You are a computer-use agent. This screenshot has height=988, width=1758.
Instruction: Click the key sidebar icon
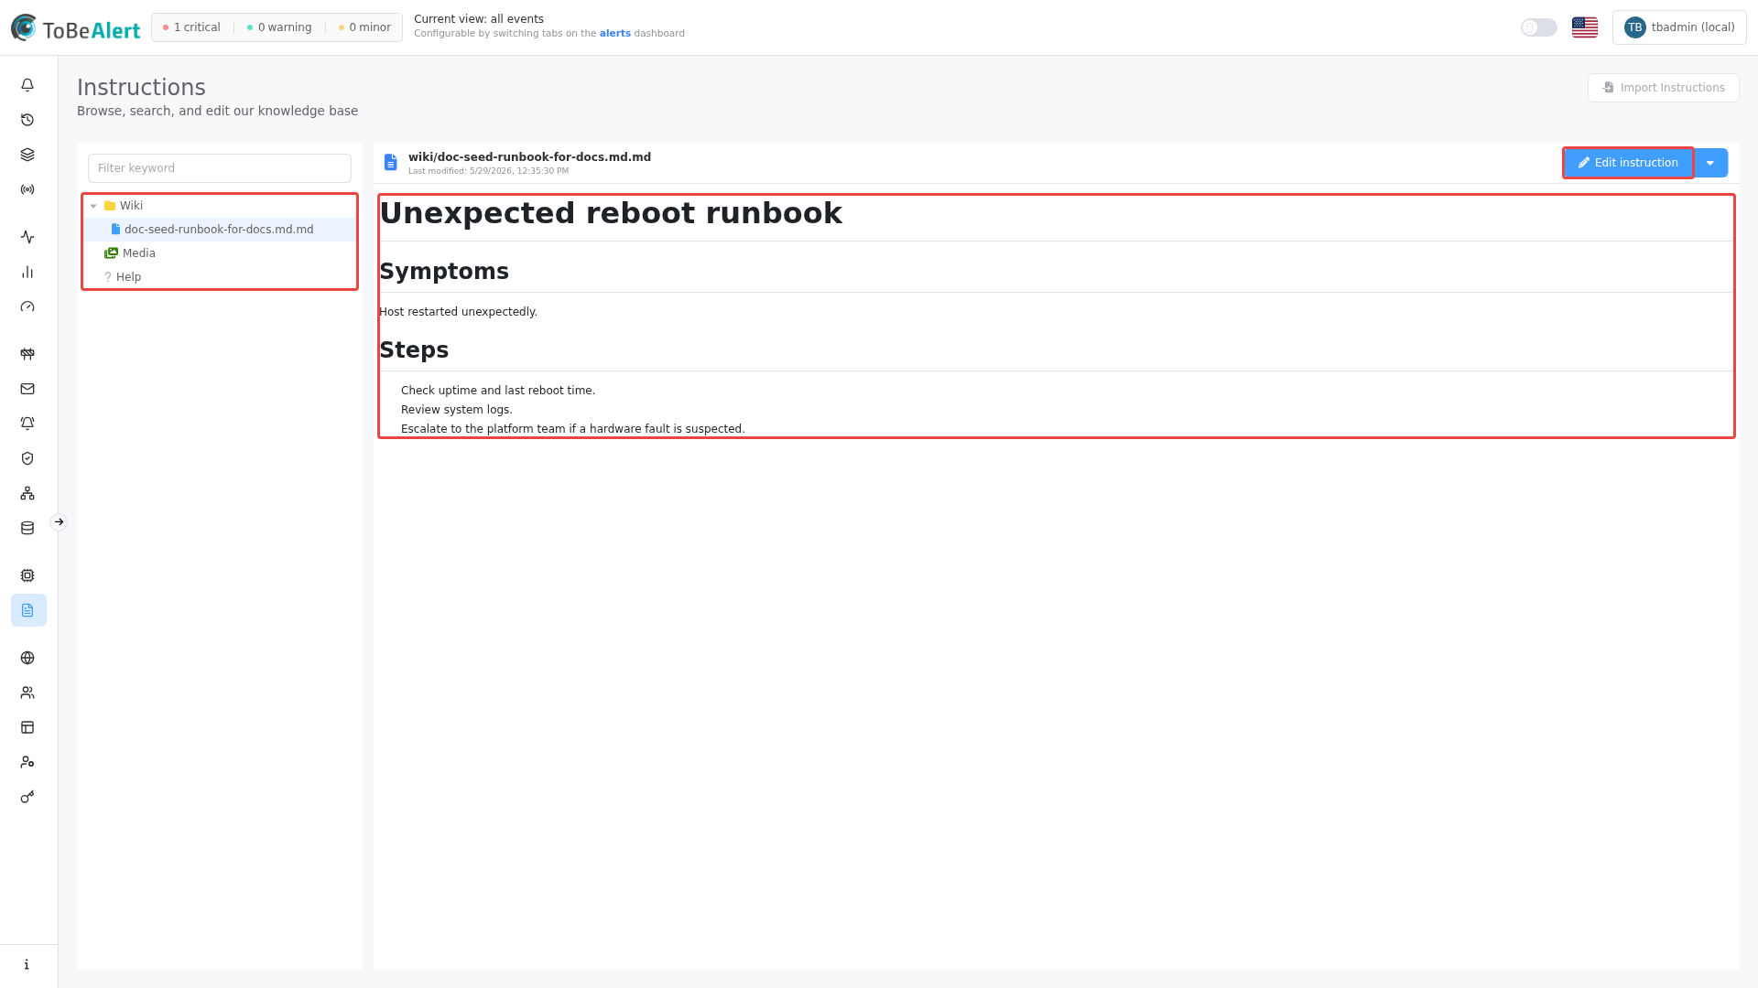[x=27, y=797]
